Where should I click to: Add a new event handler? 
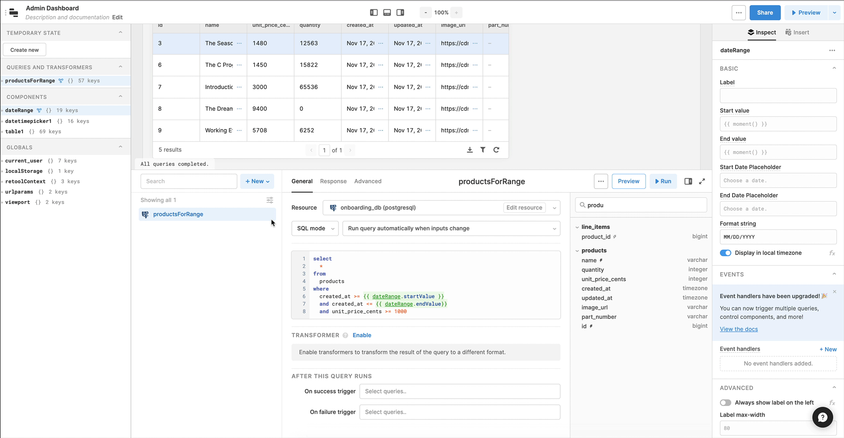click(828, 349)
